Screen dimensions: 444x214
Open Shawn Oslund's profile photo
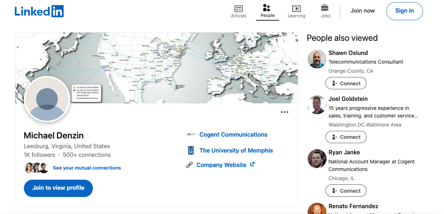click(x=317, y=59)
